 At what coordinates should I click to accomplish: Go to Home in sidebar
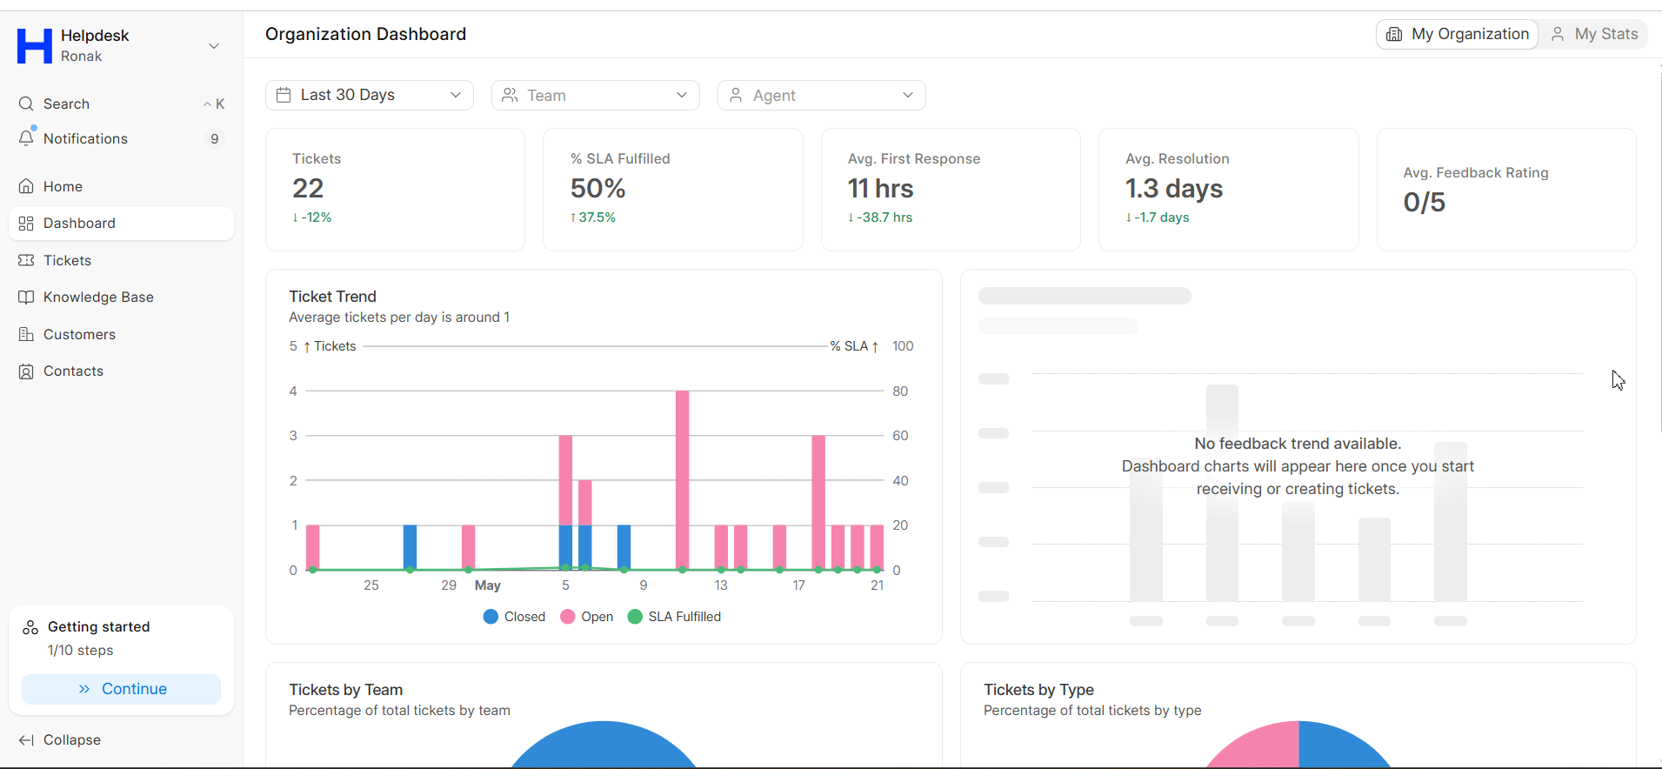(x=122, y=186)
